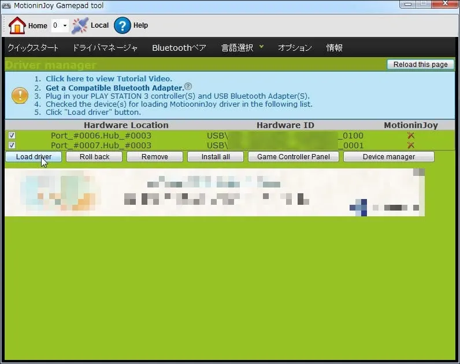
Task: Open Device manager button
Action: pos(389,157)
